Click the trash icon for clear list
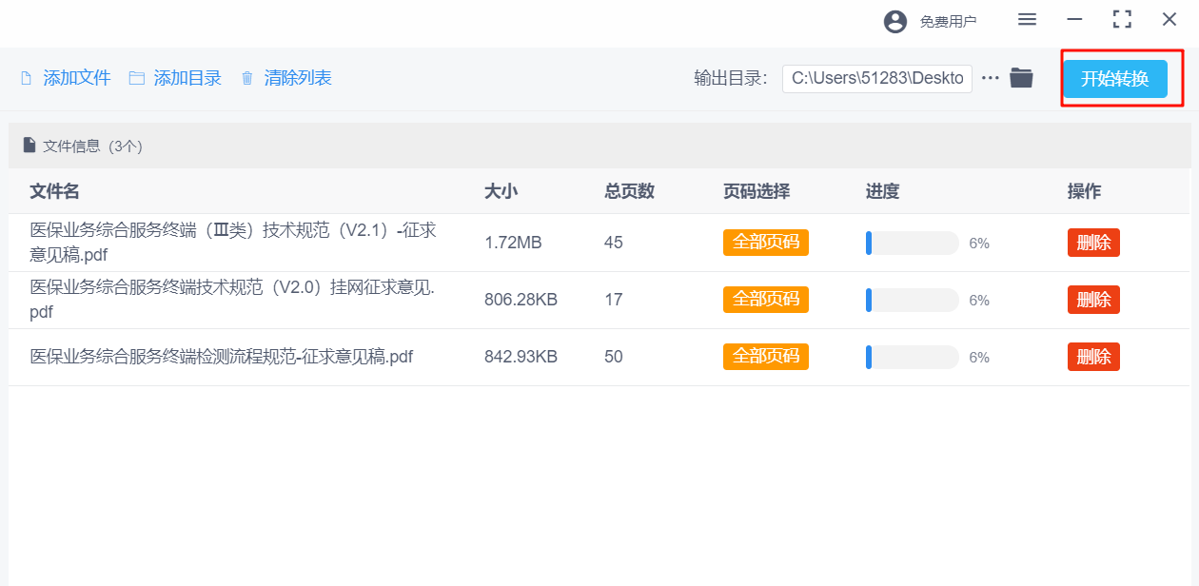Screen dimensions: 1199x586 (x=247, y=78)
